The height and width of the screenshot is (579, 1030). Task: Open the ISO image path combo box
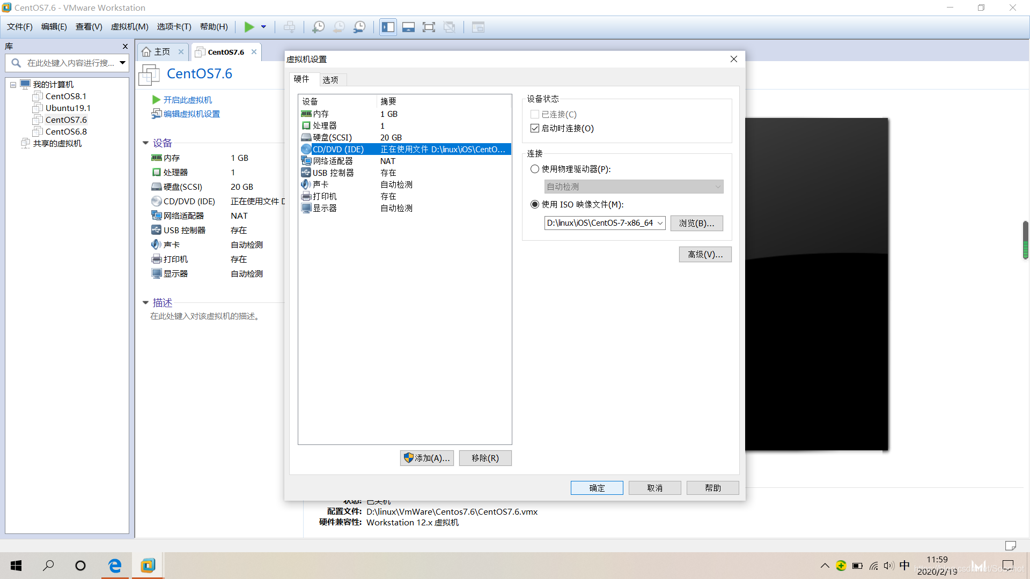(605, 224)
